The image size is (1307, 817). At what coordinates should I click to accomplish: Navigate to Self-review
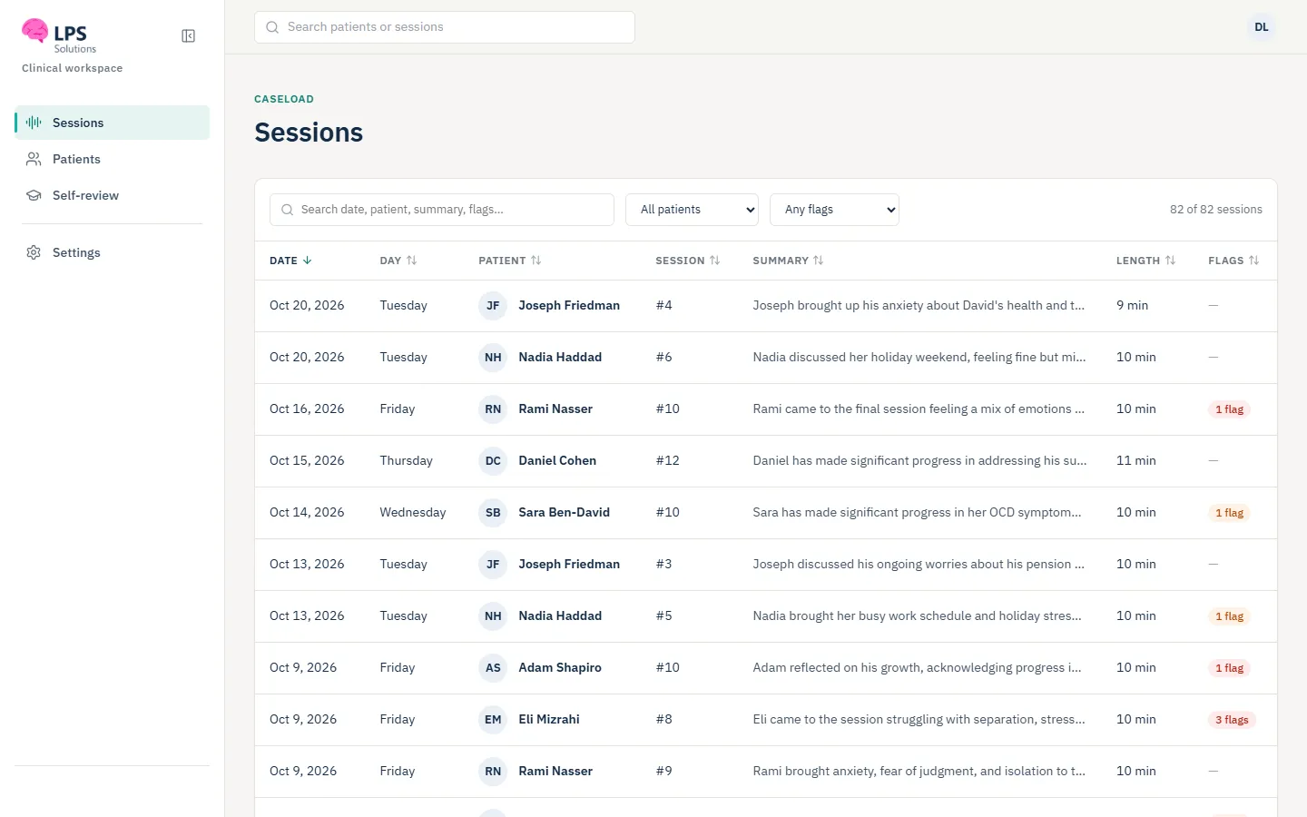click(x=113, y=195)
